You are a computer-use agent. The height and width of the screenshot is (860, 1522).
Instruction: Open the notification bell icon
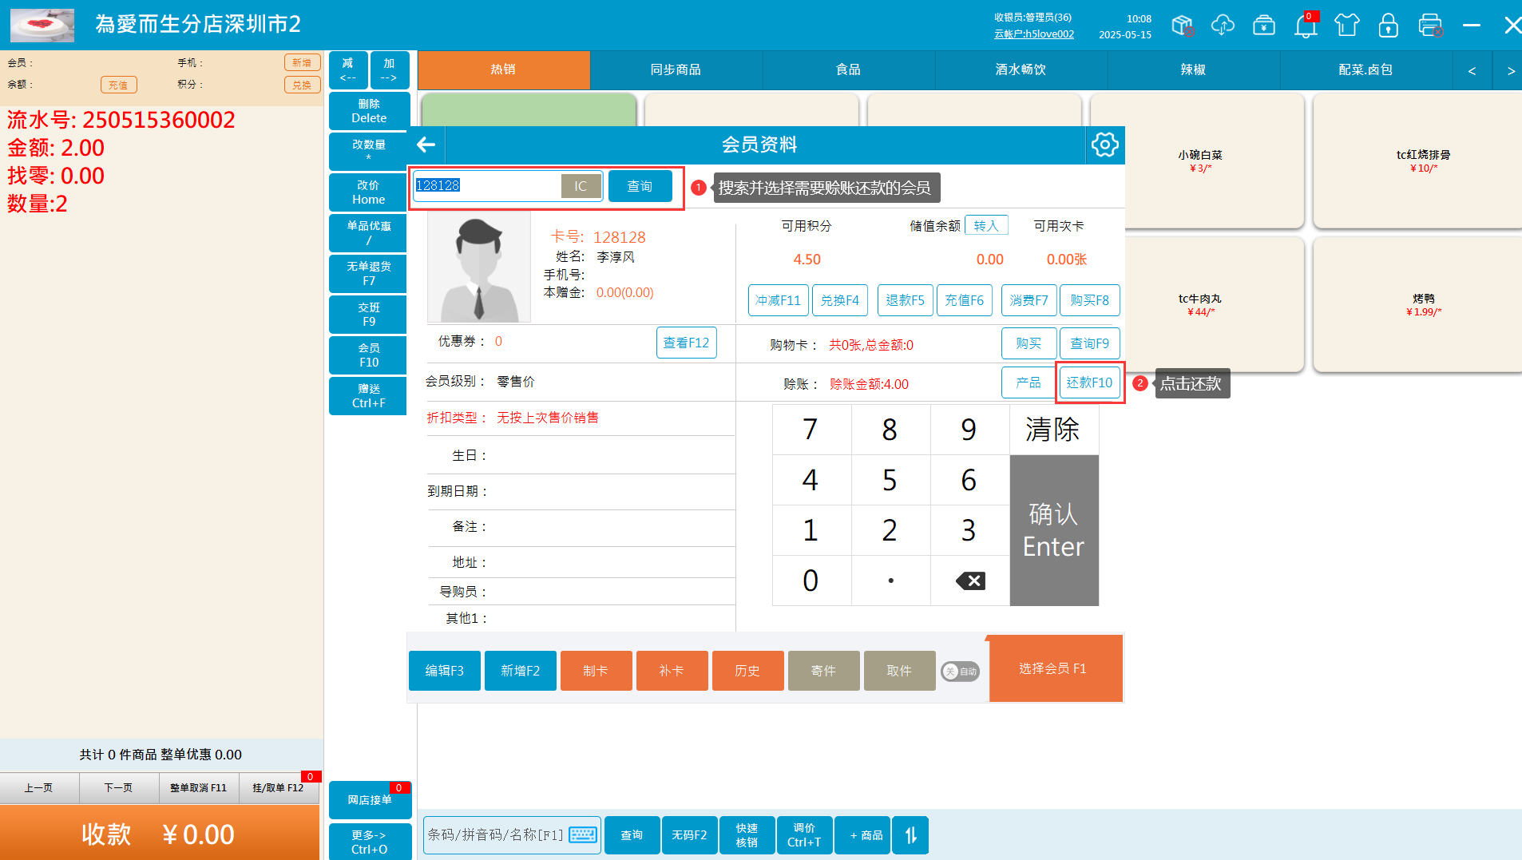1306,26
